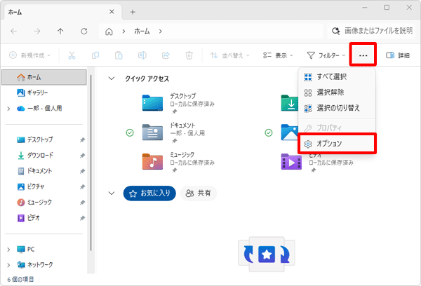Open a new tab with plus button
The height and width of the screenshot is (286, 421).
[x=133, y=12]
